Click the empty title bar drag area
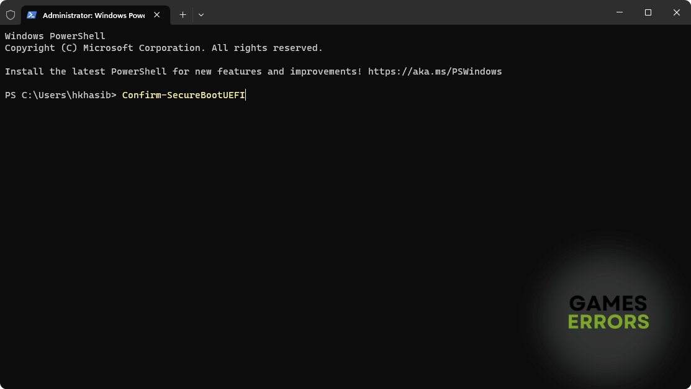Screen dimensions: 691x389 coord(404,12)
